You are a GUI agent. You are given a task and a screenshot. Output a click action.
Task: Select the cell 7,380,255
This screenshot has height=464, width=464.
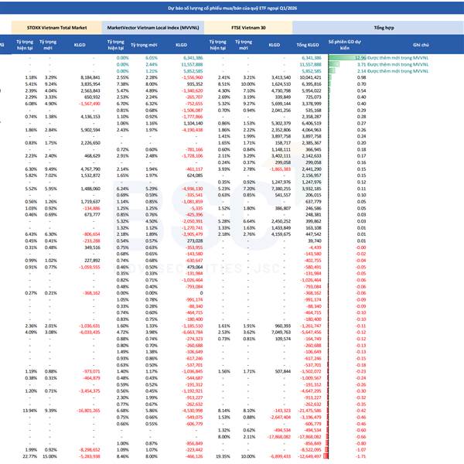[x=281, y=189]
